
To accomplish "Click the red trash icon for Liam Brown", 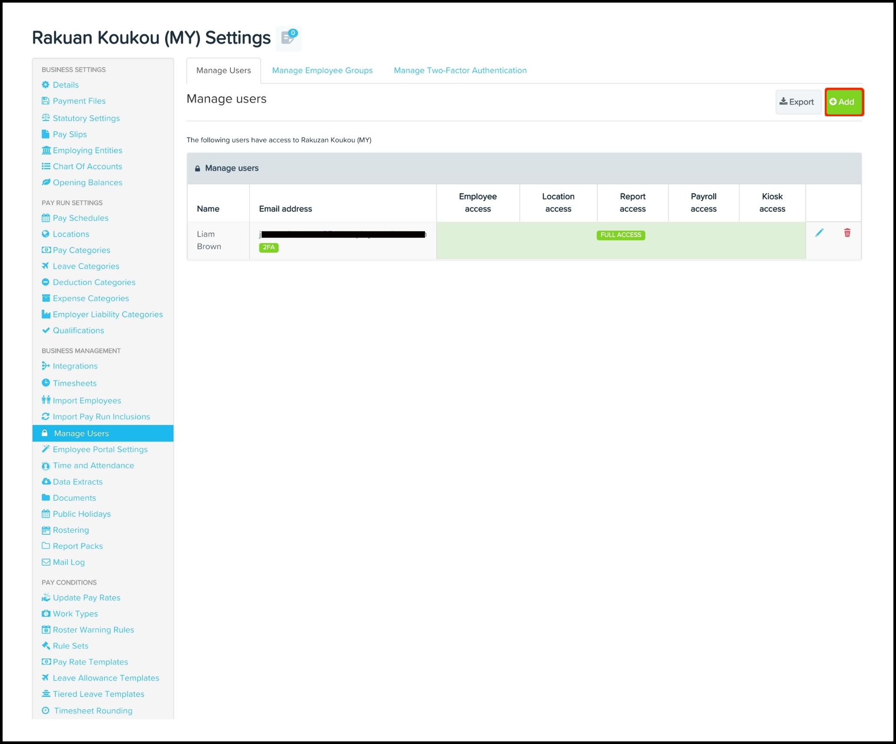I will pos(847,233).
